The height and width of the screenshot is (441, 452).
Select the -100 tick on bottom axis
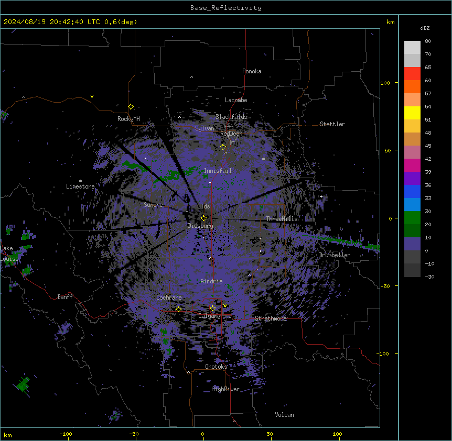[66, 434]
